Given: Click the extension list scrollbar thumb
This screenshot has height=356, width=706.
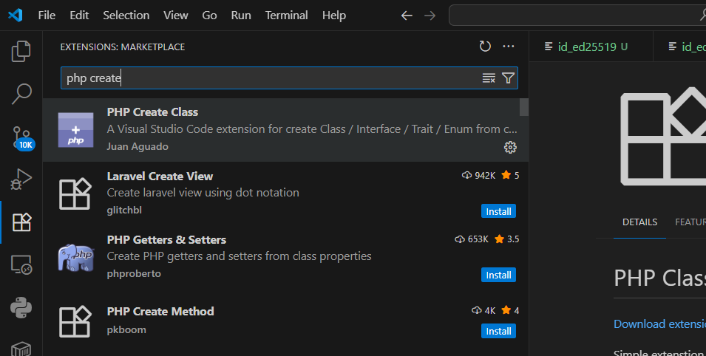Looking at the screenshot, I should point(524,107).
